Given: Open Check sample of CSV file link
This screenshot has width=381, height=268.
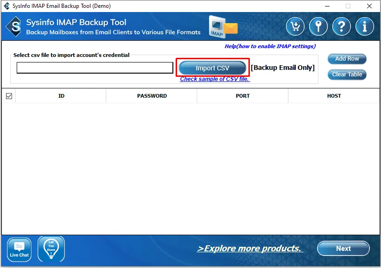Looking at the screenshot, I should [215, 79].
